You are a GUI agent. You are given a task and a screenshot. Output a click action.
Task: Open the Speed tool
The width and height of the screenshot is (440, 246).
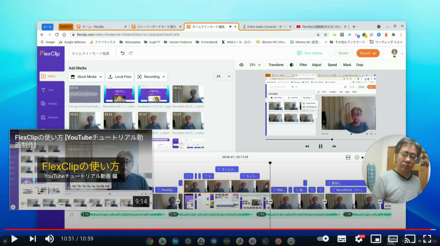coord(332,65)
